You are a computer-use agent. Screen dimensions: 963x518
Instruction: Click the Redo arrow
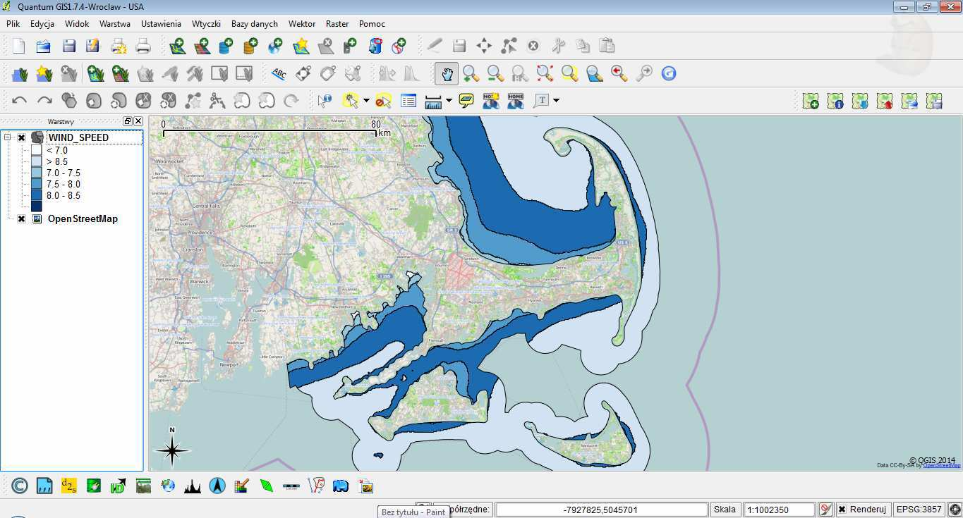click(44, 101)
